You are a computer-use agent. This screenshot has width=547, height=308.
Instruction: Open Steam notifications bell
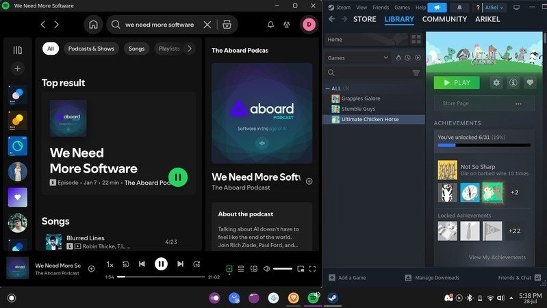click(x=459, y=8)
